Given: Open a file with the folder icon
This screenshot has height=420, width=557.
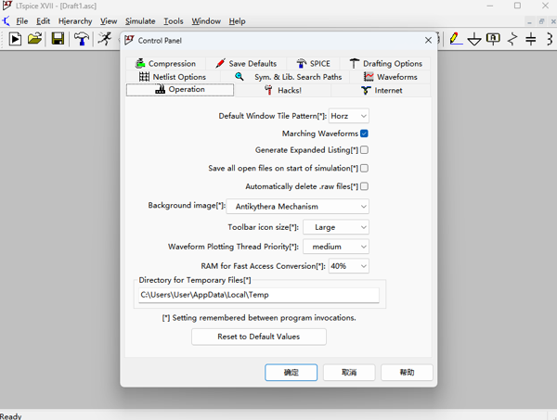Looking at the screenshot, I should pos(35,39).
